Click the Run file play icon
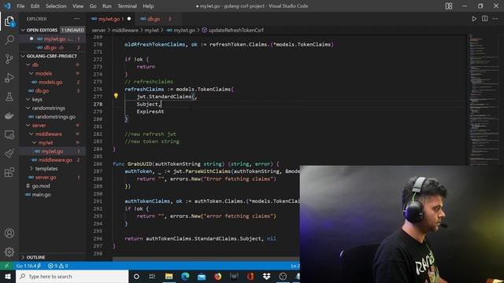Screen dimensions: 504x283 [x=474, y=19]
